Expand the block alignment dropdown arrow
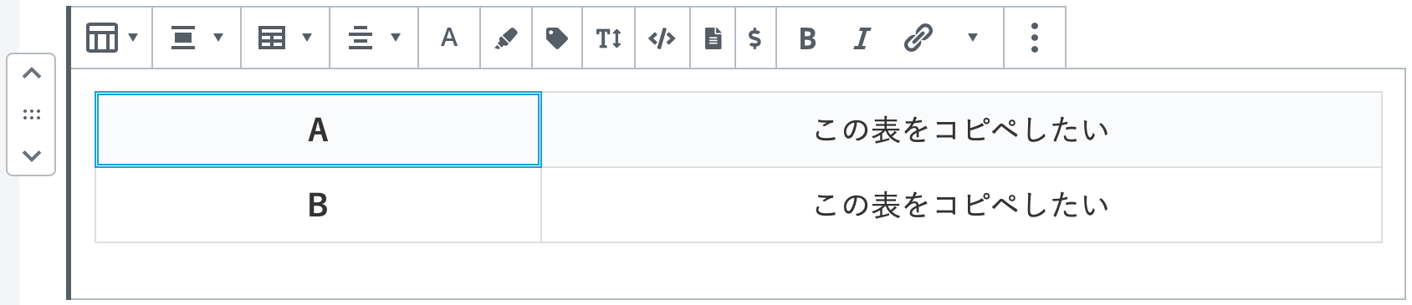 218,38
